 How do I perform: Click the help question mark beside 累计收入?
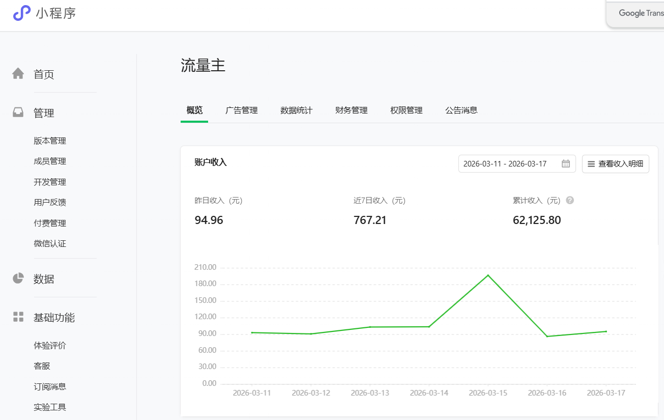569,200
